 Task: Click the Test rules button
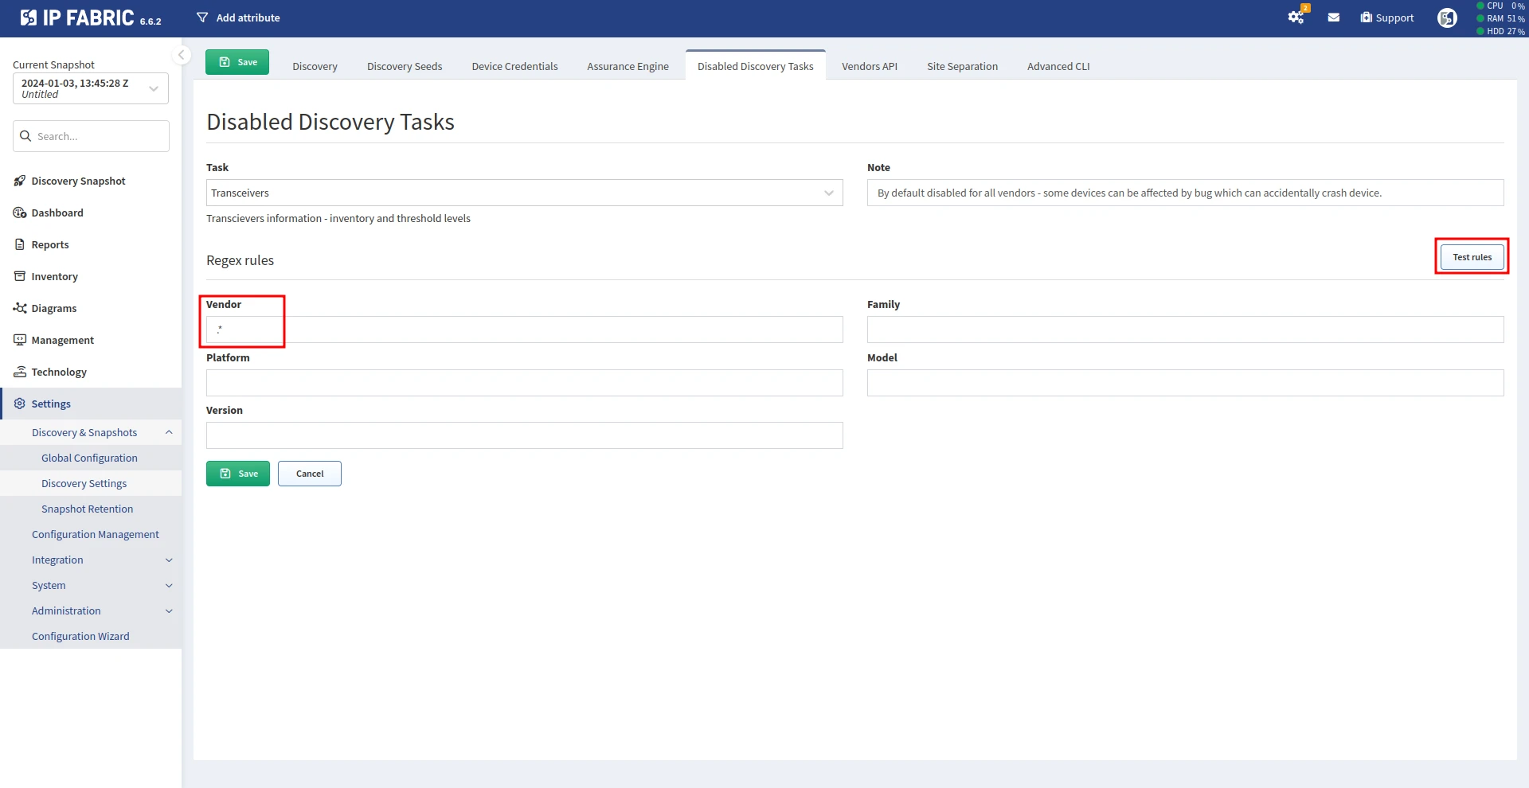click(x=1472, y=257)
